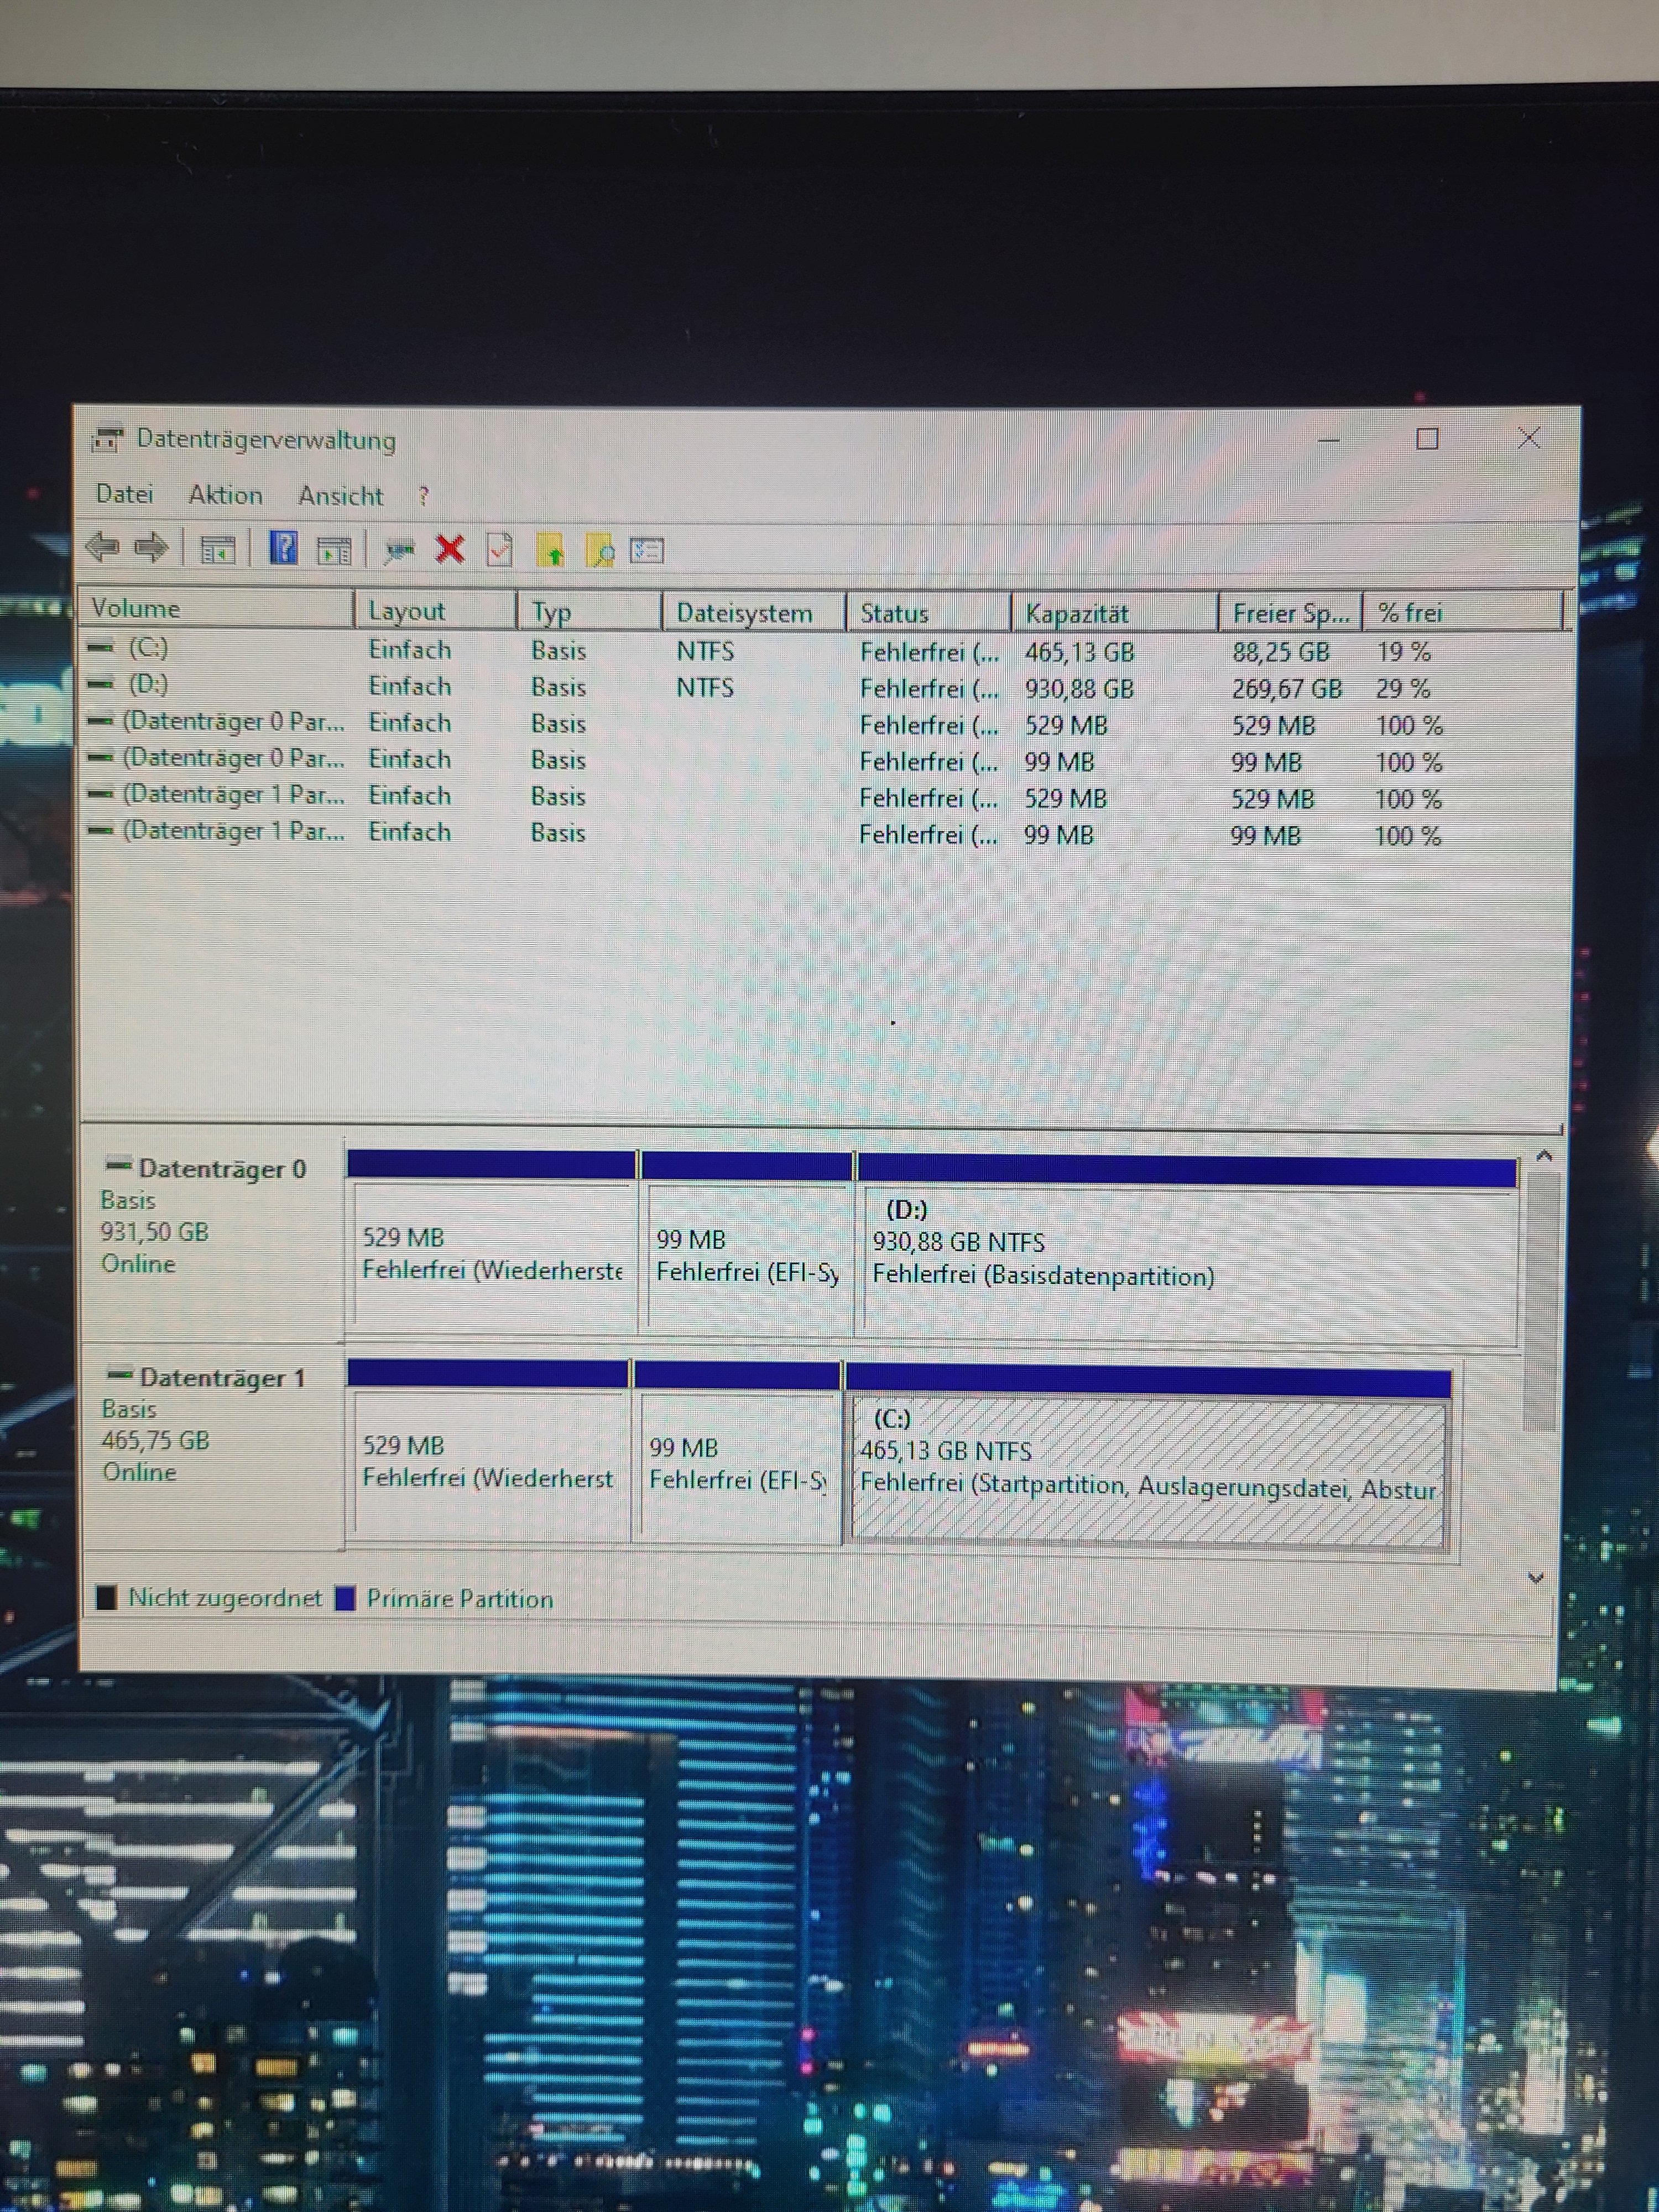Sort by Dateisystem column header
Screen dimensions: 1659x2212
(x=744, y=613)
